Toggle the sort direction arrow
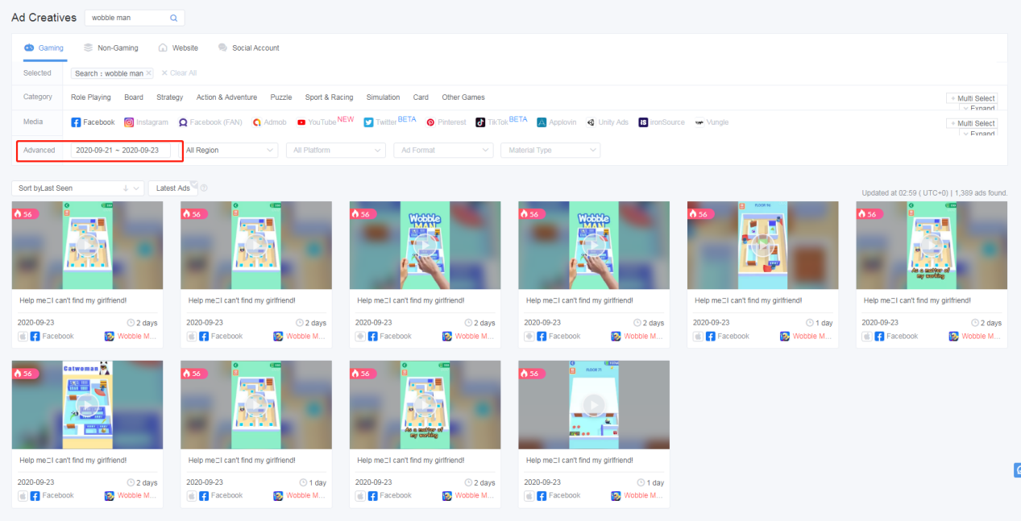 point(126,188)
